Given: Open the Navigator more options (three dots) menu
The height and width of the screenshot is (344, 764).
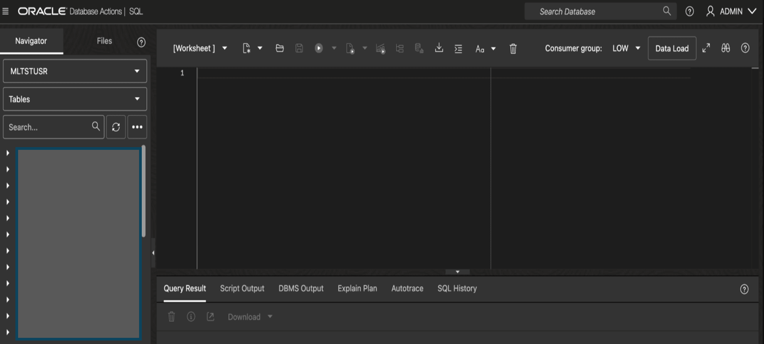Looking at the screenshot, I should pyautogui.click(x=137, y=127).
